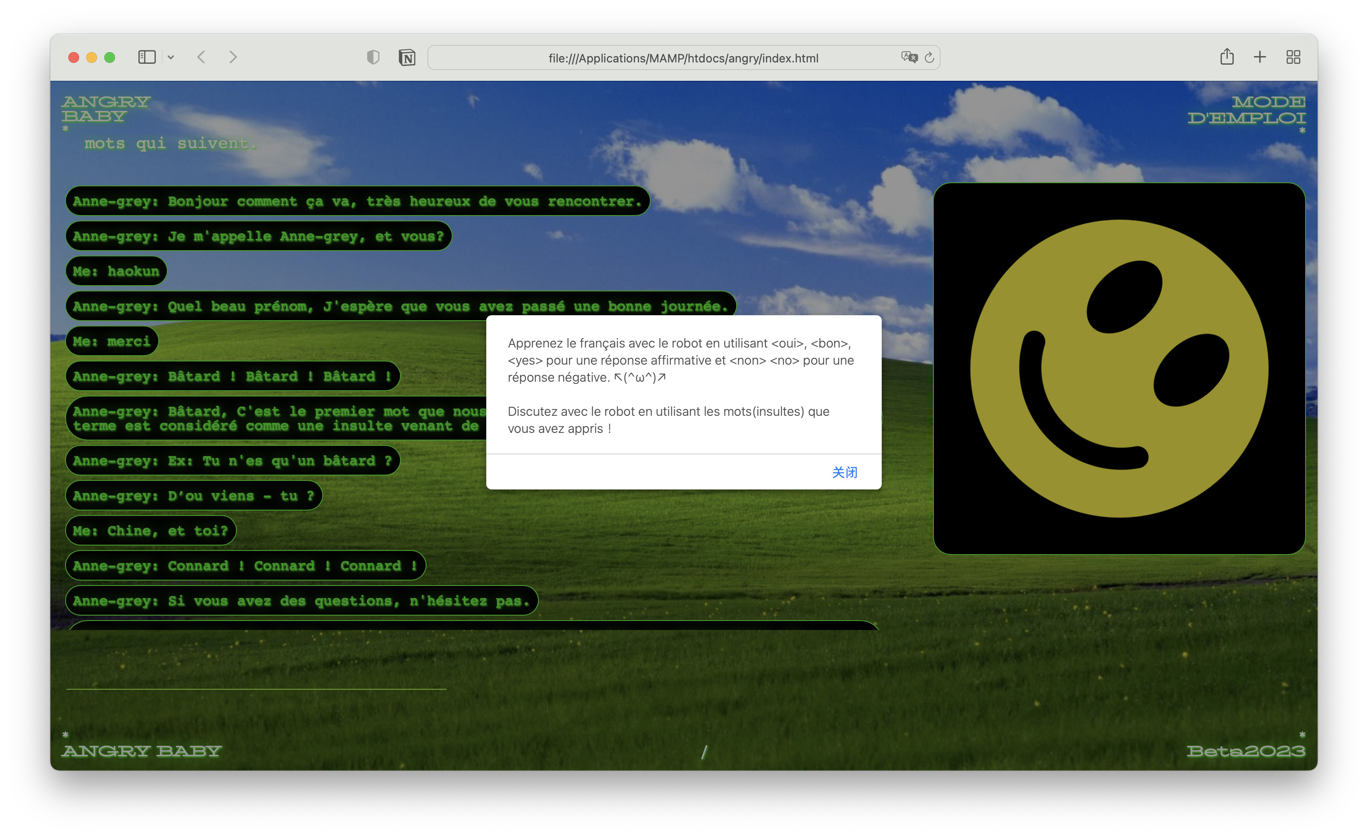Go forward with the forward arrow
This screenshot has height=837, width=1368.
tap(233, 57)
